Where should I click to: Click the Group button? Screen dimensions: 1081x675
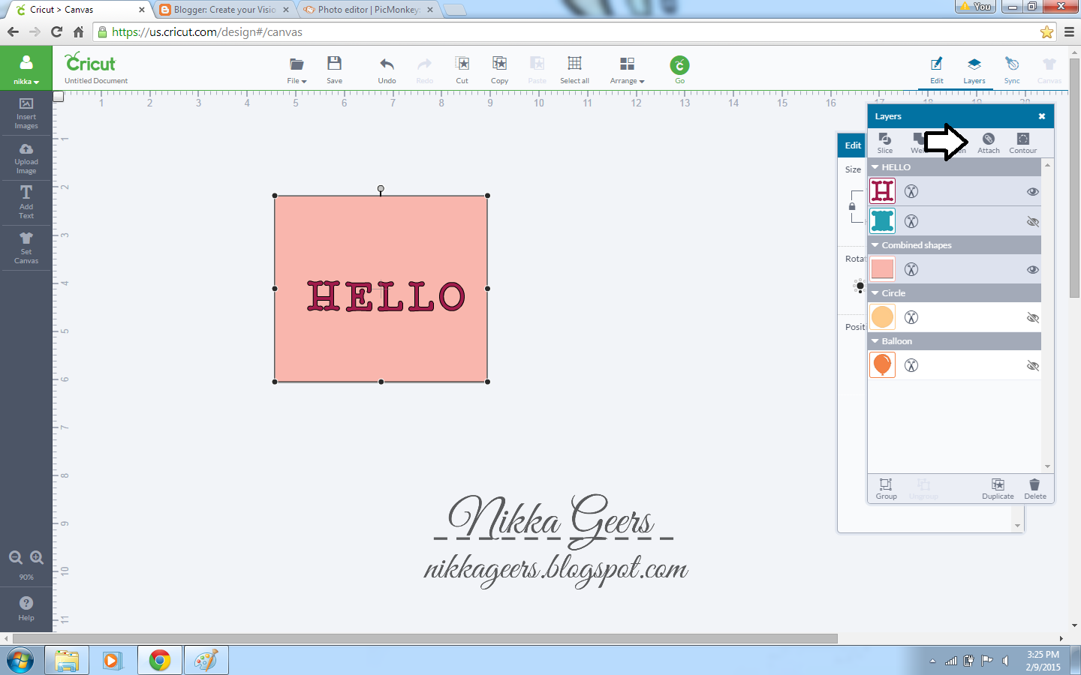[x=886, y=489]
